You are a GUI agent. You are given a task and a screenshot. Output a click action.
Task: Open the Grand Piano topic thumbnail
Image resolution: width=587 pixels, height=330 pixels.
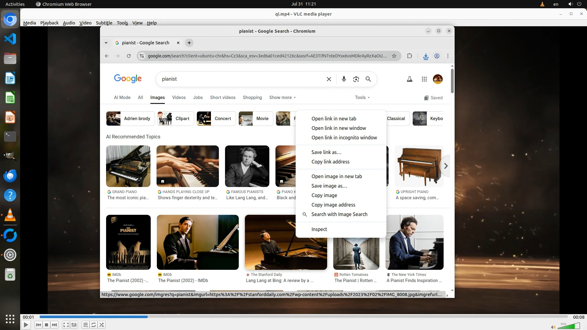click(x=128, y=166)
